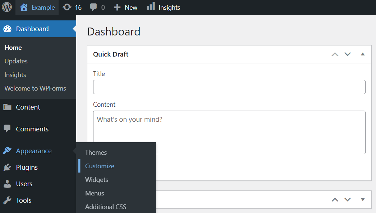Click the comments bubble icon in admin bar
The height and width of the screenshot is (213, 376).
pos(94,7)
